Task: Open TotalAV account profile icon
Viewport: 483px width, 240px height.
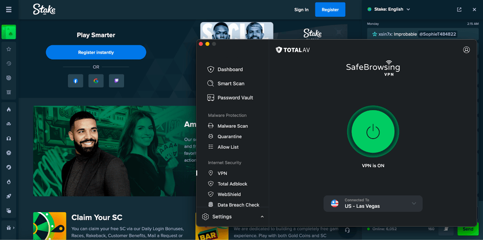Action: coord(466,50)
